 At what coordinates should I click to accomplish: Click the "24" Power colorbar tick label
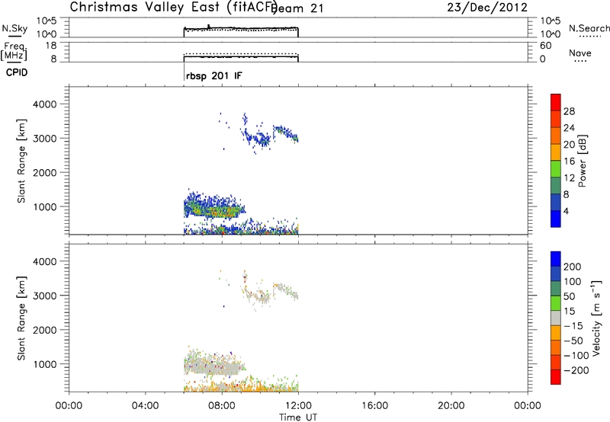click(569, 128)
